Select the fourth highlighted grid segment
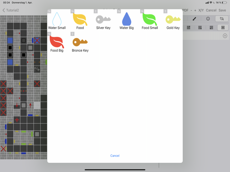Screen dimensions: 230x172 point(223,28)
